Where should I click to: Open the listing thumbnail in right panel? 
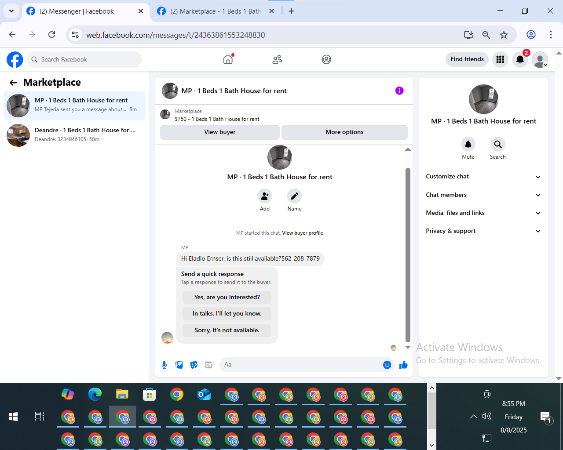pos(483,99)
